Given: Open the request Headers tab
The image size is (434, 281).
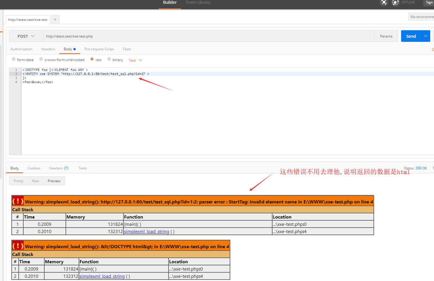Looking at the screenshot, I should coord(48,49).
